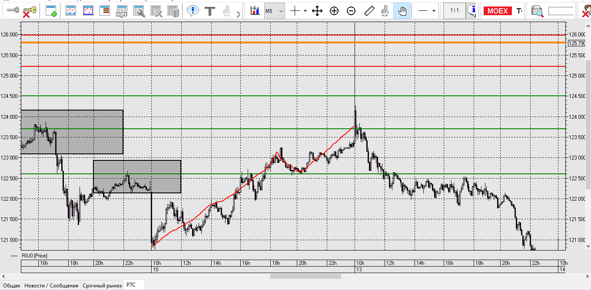Image resolution: width=591 pixels, height=290 pixels.
Task: Click into the toolbar search input field
Action: pyautogui.click(x=561, y=11)
